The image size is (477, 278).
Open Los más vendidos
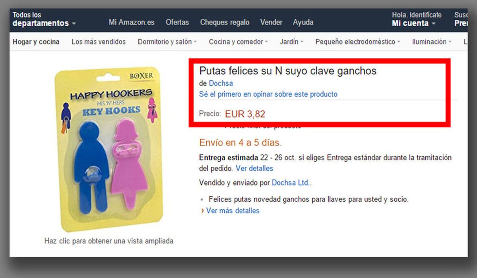pyautogui.click(x=99, y=42)
